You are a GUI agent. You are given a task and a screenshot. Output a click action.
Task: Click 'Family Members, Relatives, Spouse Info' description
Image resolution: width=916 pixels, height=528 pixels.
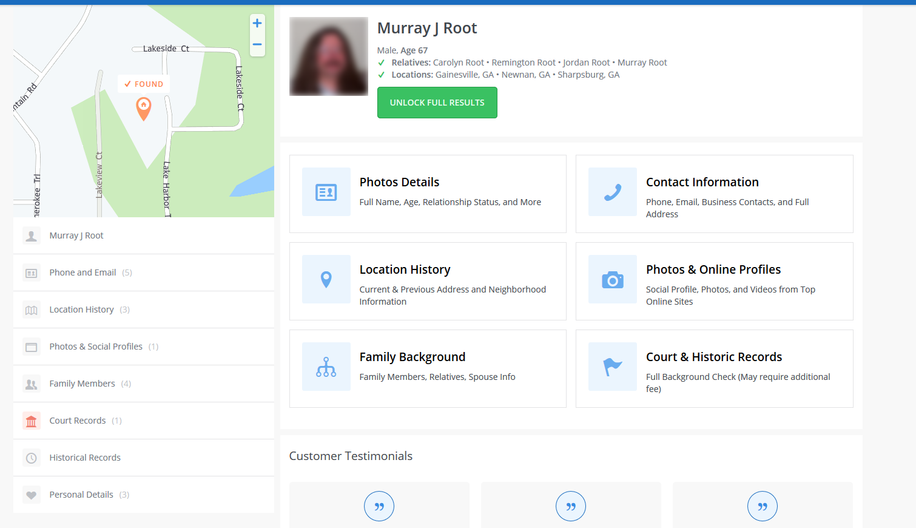point(437,377)
